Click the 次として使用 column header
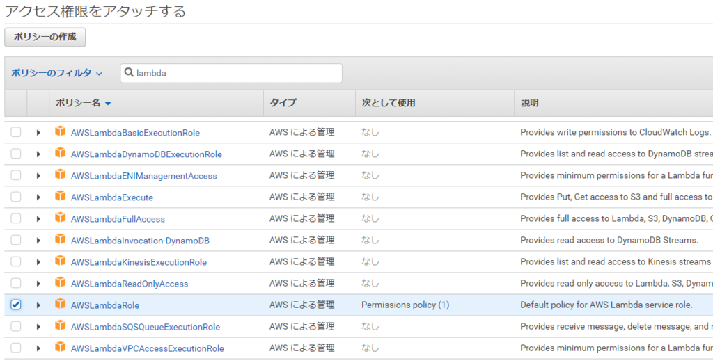713x363 pixels. pos(389,103)
